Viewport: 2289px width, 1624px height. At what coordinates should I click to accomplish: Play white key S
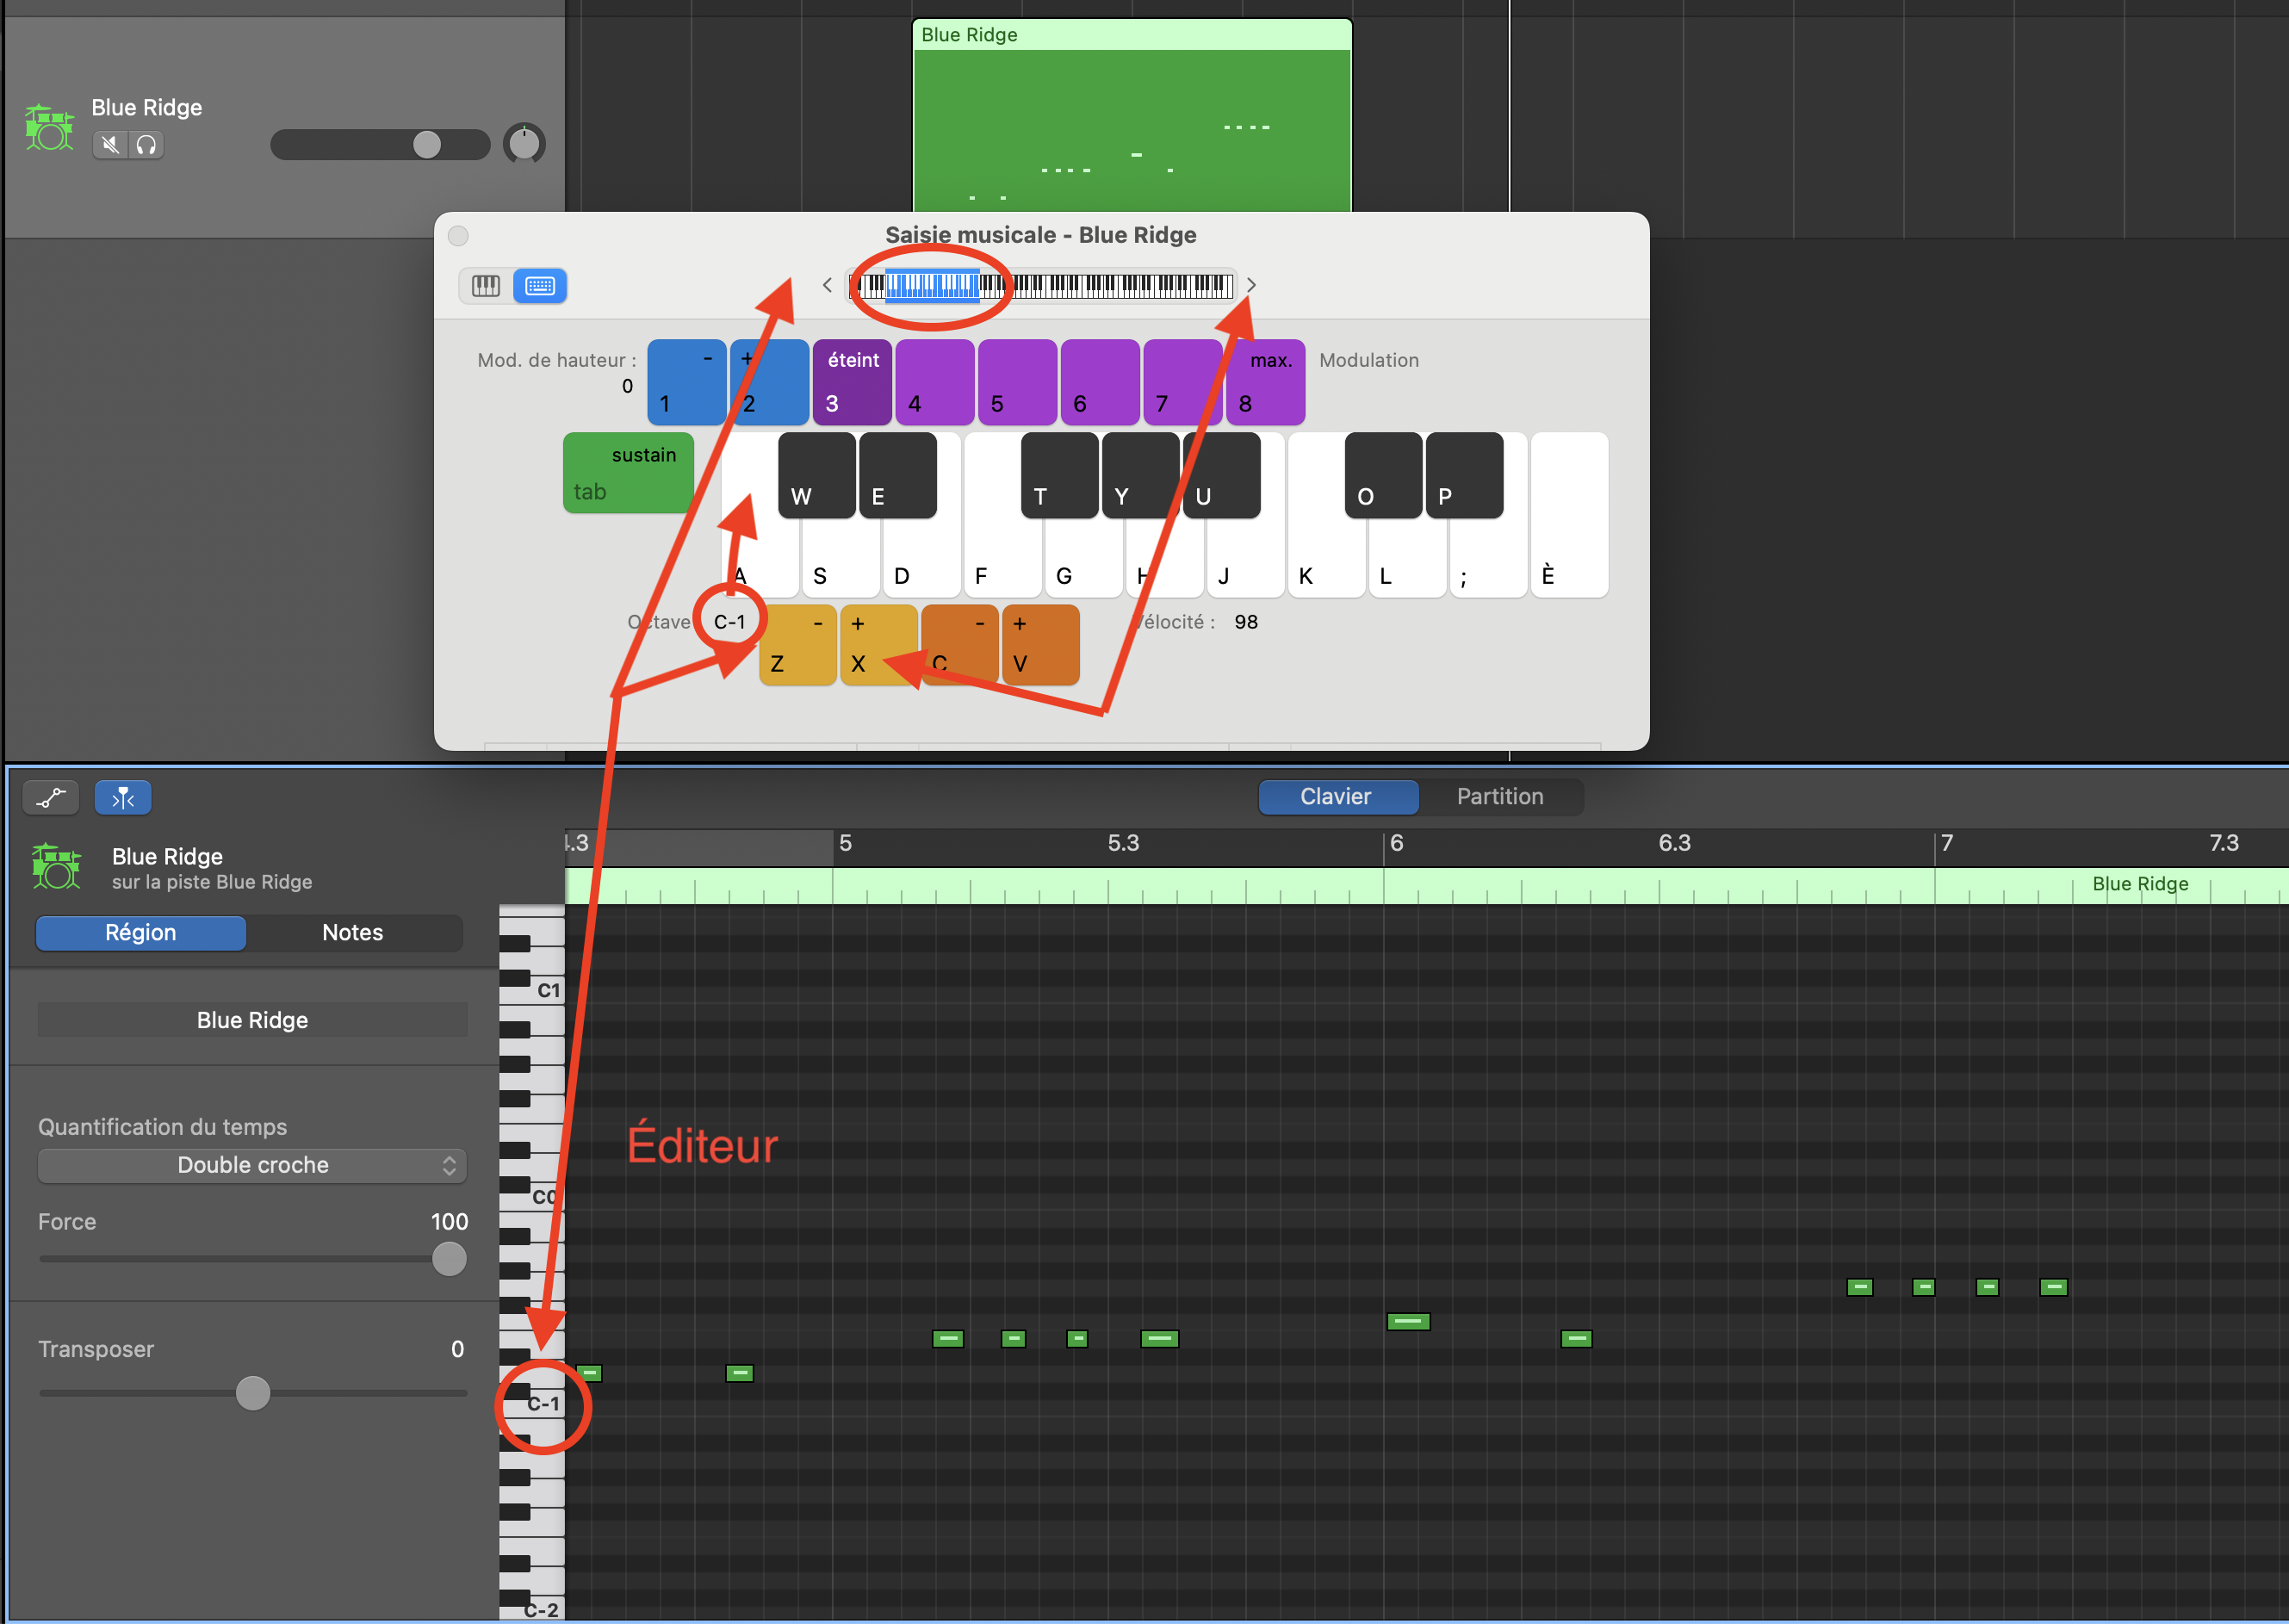point(841,560)
